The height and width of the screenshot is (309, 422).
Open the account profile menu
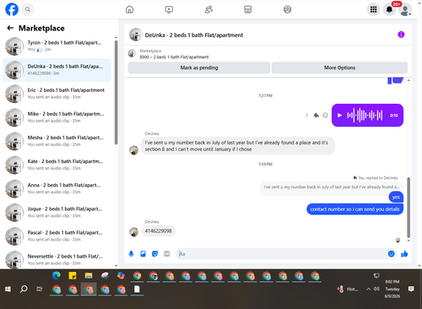pos(405,9)
